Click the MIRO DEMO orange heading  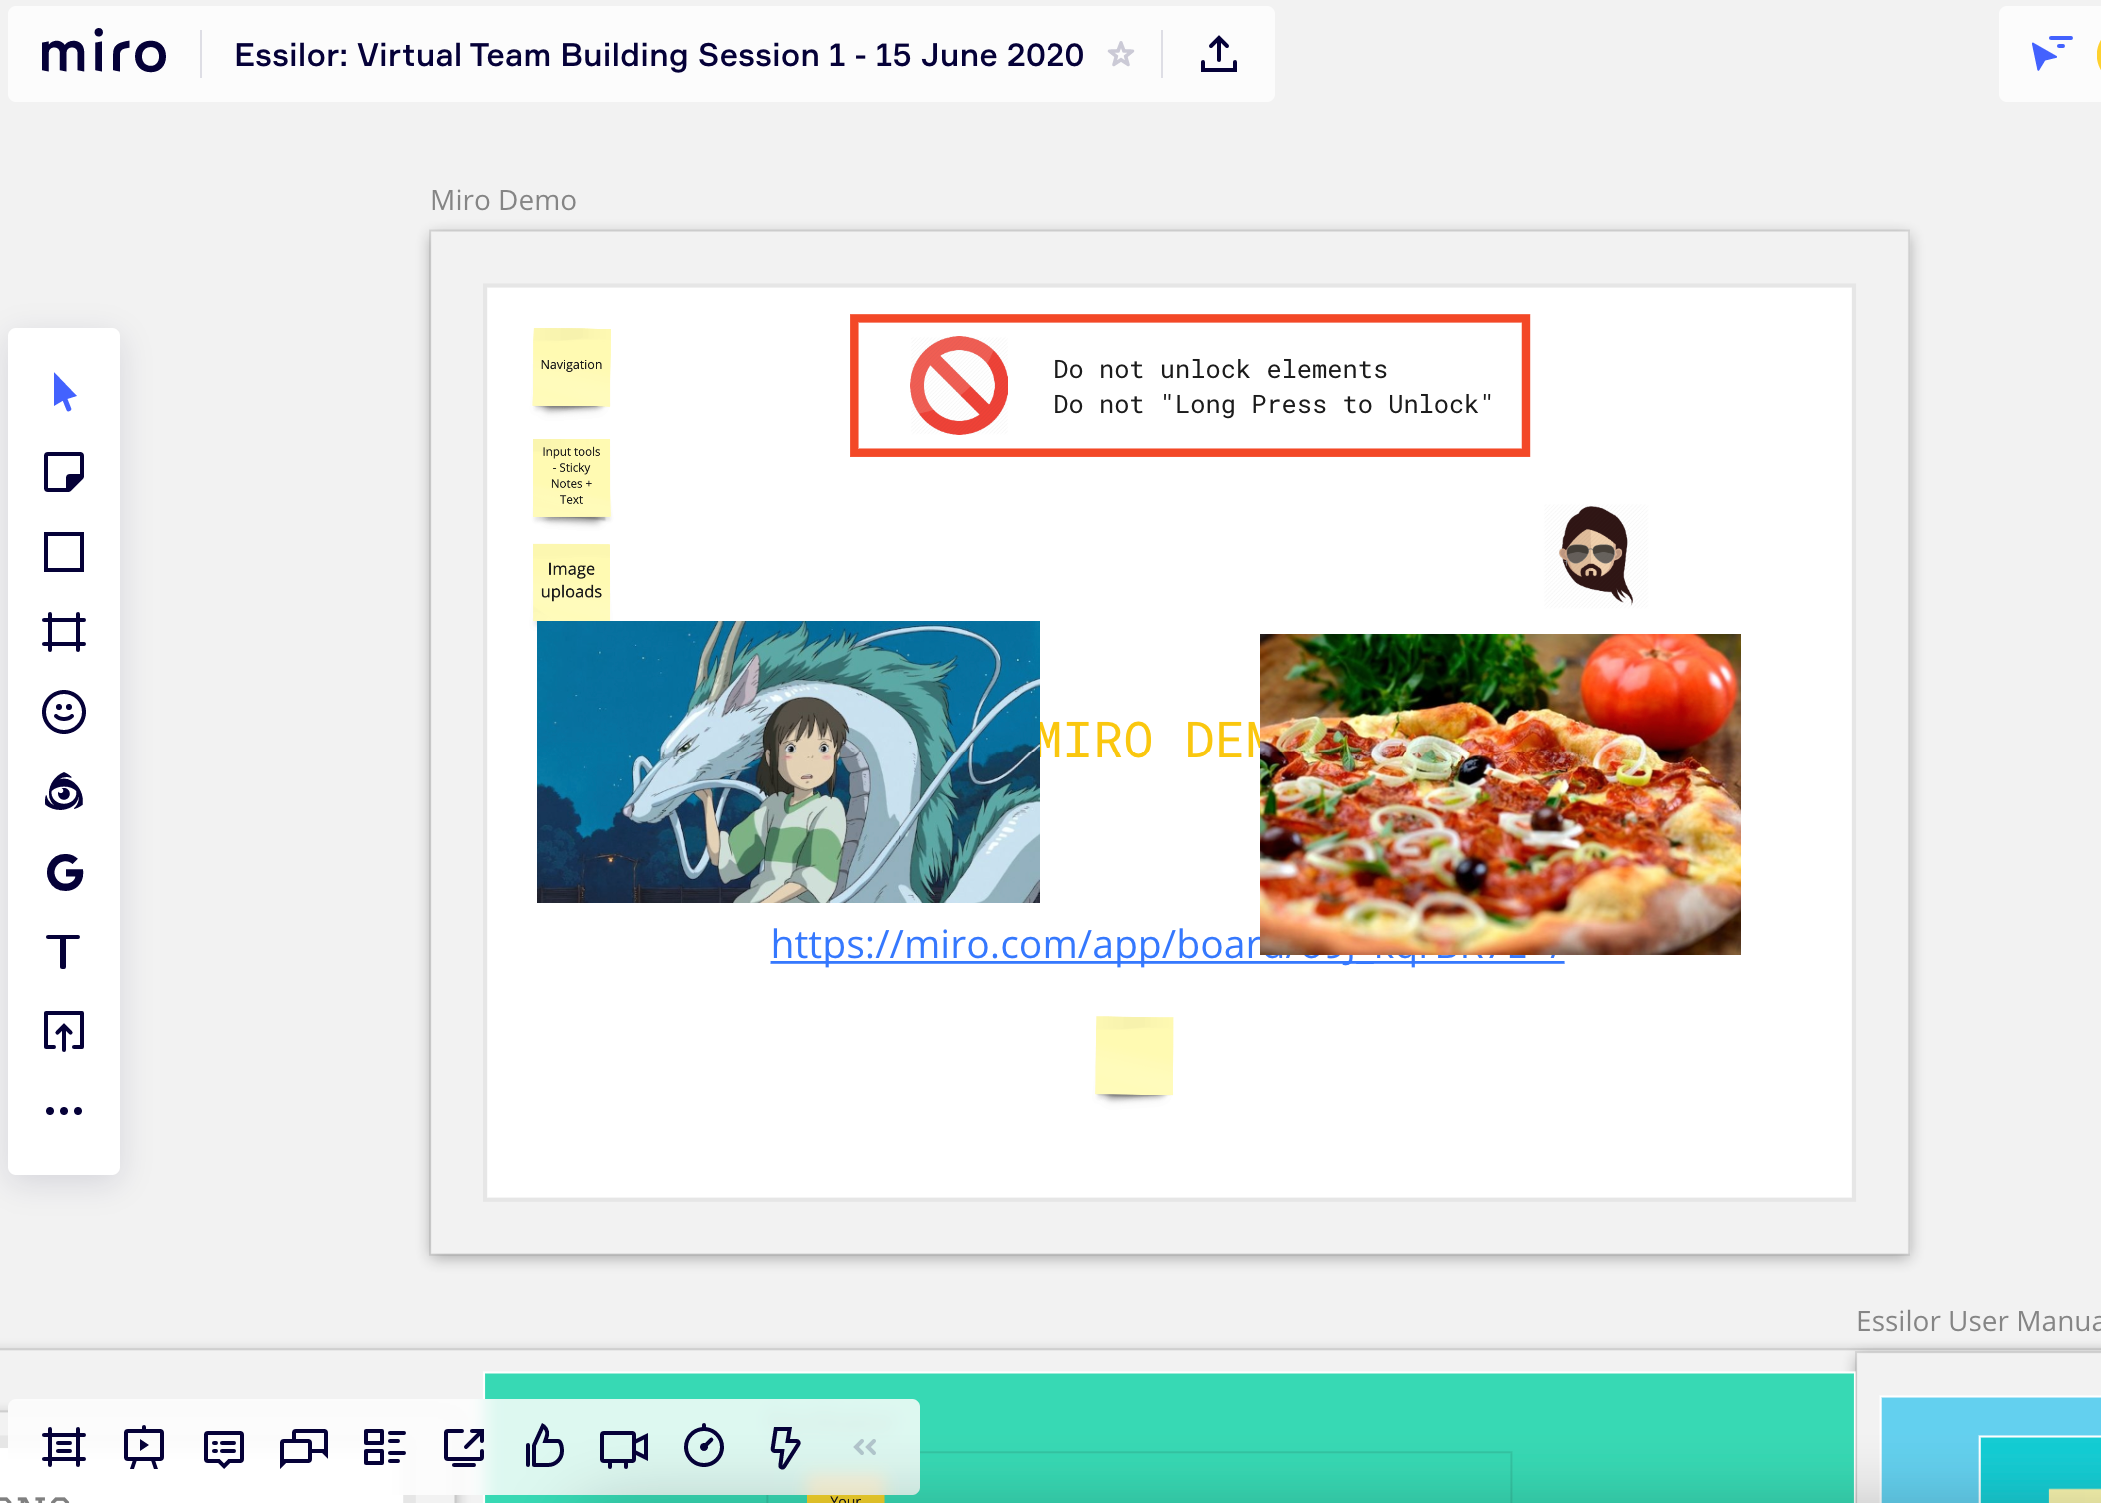[x=1148, y=741]
